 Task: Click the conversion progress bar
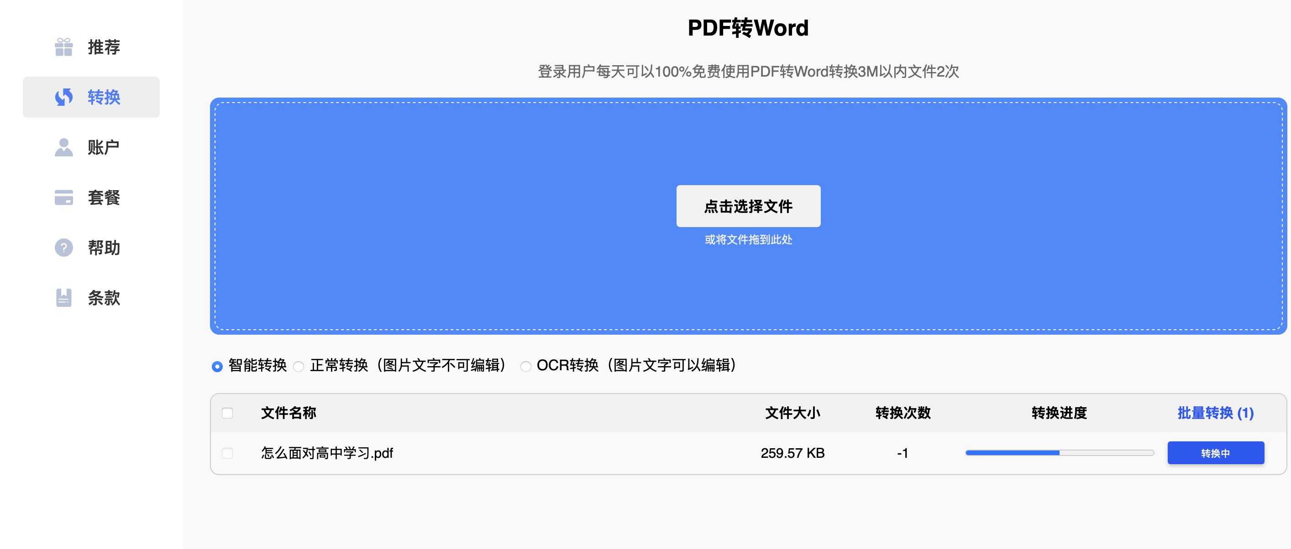(1059, 453)
